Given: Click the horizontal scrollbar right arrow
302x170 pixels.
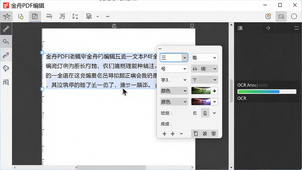Looking at the screenshot, I should [192, 168].
